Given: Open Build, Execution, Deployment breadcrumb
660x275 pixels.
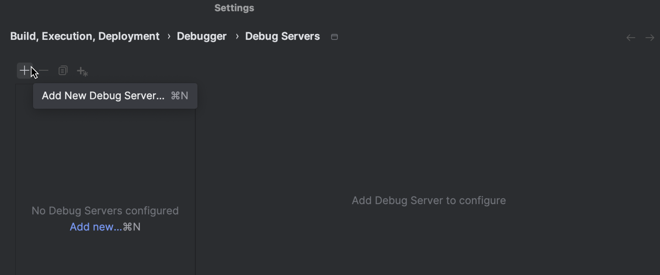Looking at the screenshot, I should tap(85, 36).
